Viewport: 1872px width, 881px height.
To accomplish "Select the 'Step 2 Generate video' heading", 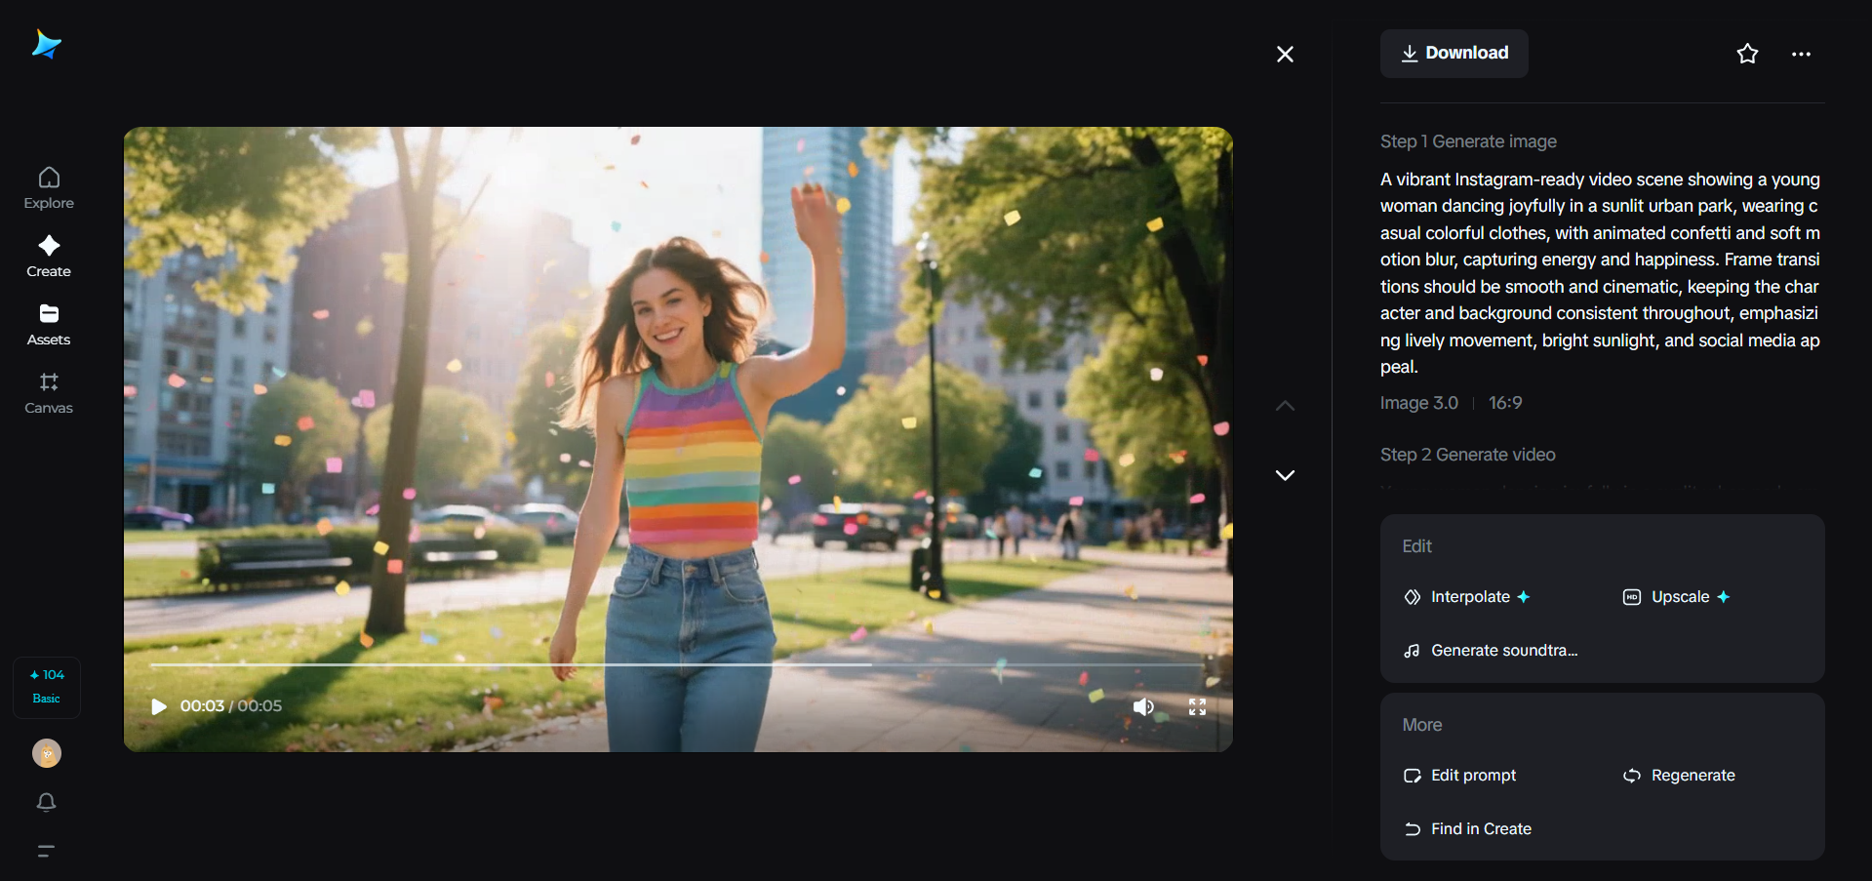I will point(1468,455).
